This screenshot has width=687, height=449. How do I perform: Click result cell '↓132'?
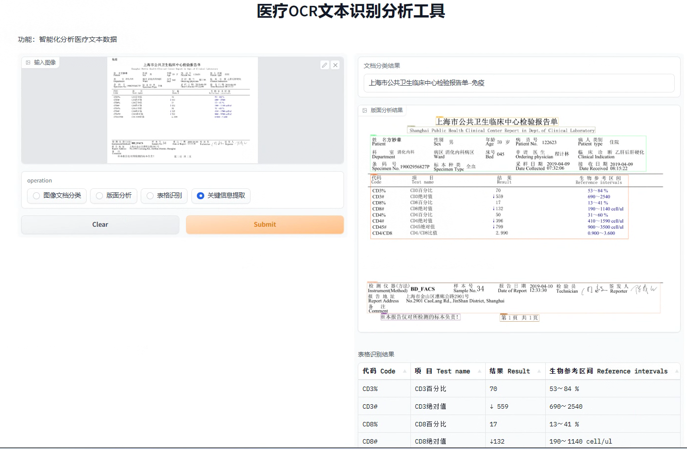click(515, 441)
